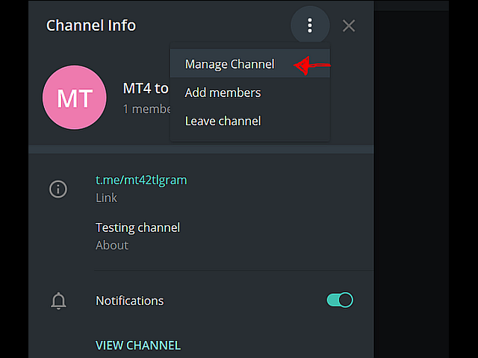
Task: Click the Testing channel about text
Action: pyautogui.click(x=137, y=227)
